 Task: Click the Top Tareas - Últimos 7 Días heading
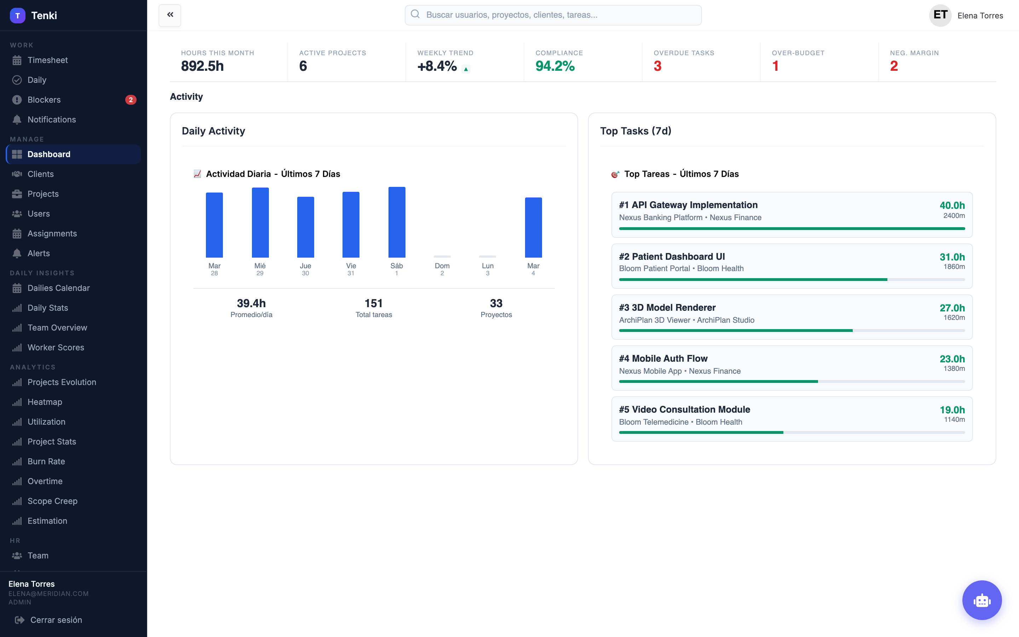(x=681, y=174)
